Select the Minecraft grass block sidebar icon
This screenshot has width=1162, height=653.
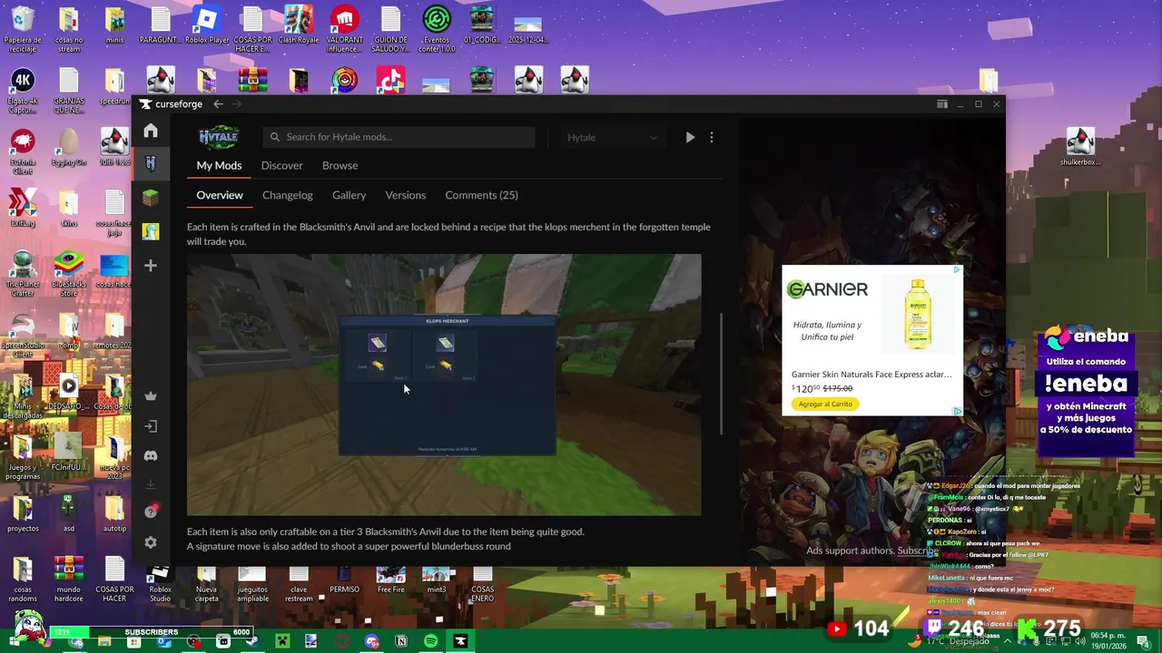point(151,198)
